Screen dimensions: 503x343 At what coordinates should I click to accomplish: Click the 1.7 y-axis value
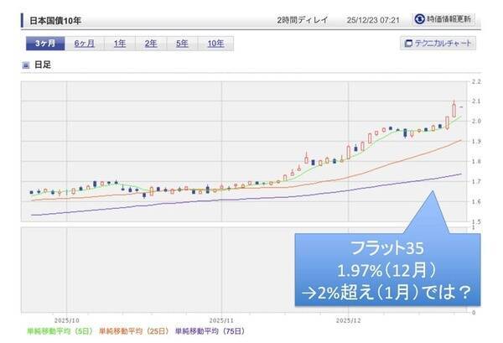476,182
